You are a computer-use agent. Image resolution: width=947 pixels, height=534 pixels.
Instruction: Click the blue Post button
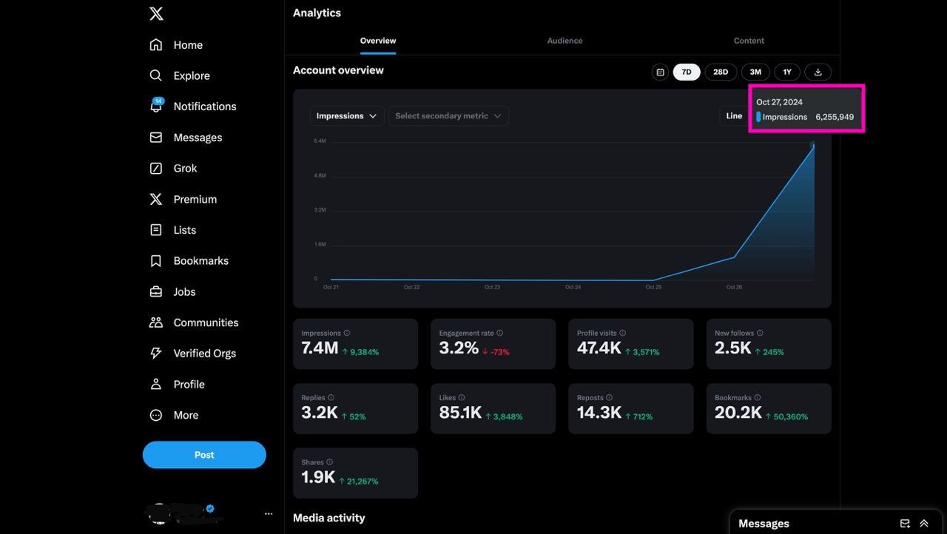204,455
